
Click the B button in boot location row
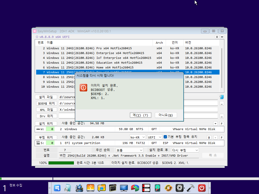(x=209, y=137)
